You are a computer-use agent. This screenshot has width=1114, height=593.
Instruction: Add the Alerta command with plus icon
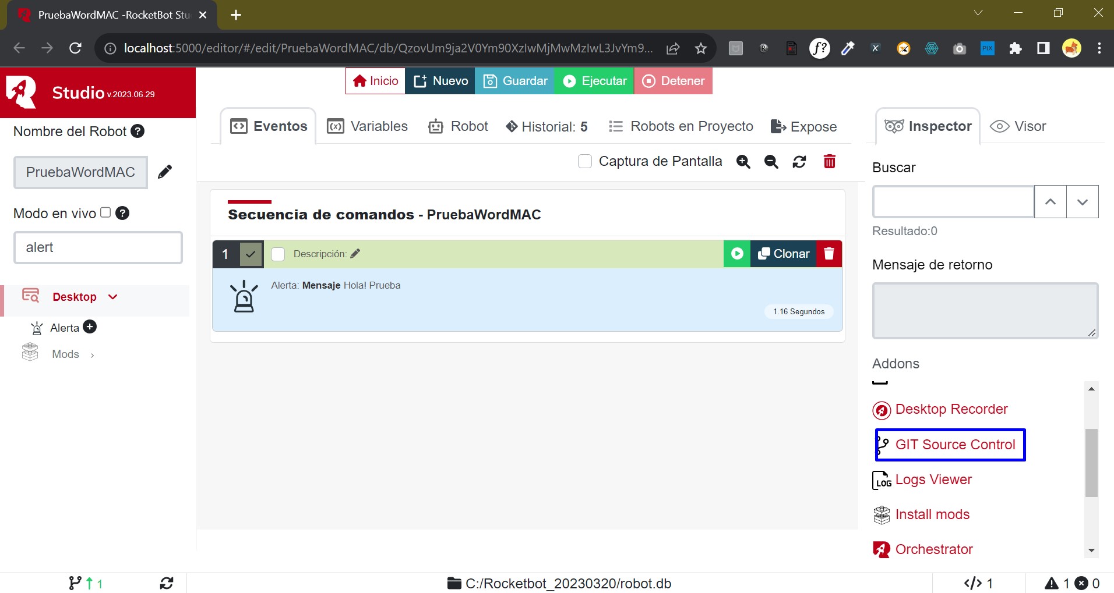coord(90,327)
